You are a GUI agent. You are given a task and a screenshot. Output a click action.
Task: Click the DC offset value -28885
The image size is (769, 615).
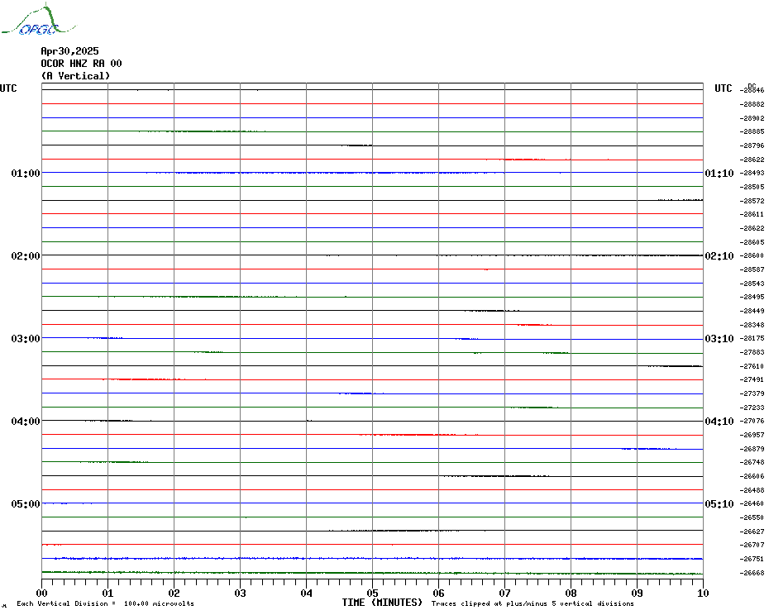point(752,132)
